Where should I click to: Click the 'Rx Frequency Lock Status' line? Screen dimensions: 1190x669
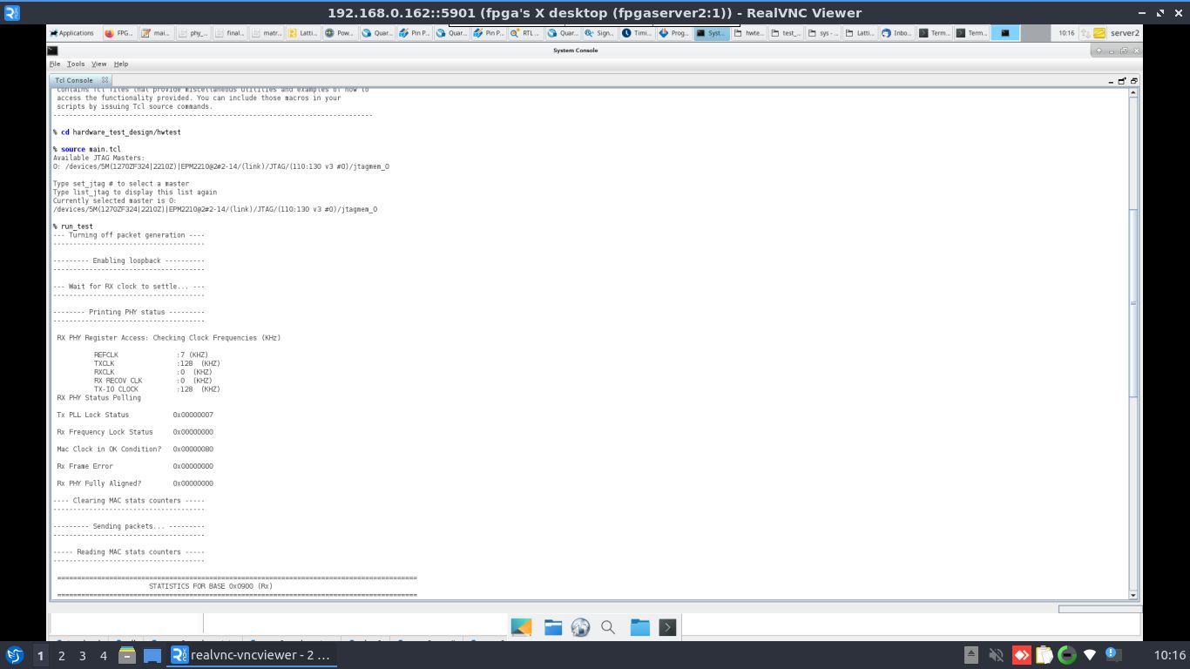[x=135, y=432]
